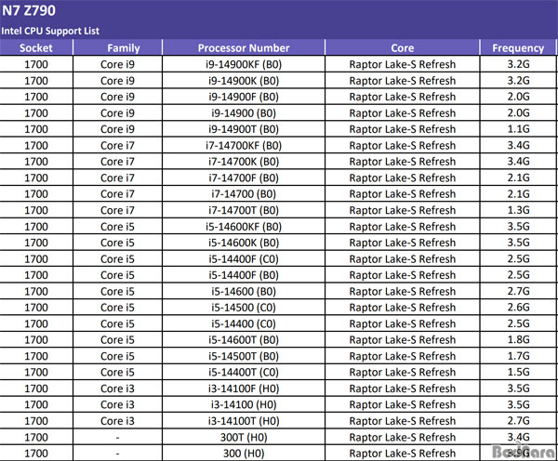The image size is (558, 461).
Task: Click the Core i7 family cell for i7-14700KF
Action: pos(117,146)
